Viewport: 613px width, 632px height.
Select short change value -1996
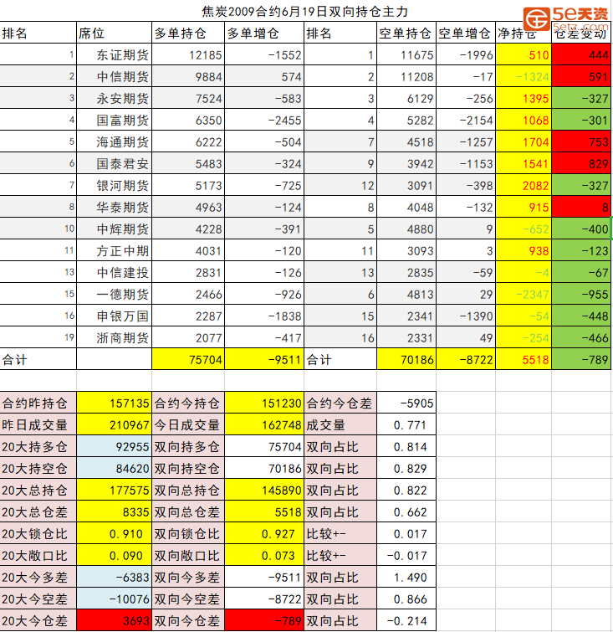466,54
